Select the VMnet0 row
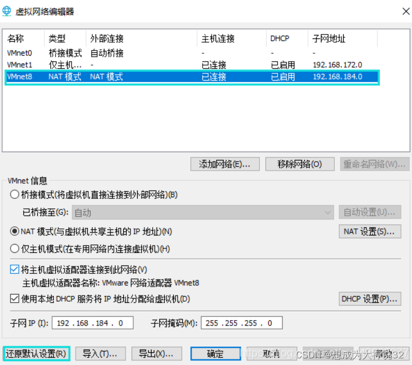 coord(192,53)
